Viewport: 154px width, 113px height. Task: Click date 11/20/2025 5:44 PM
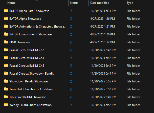coord(103,74)
